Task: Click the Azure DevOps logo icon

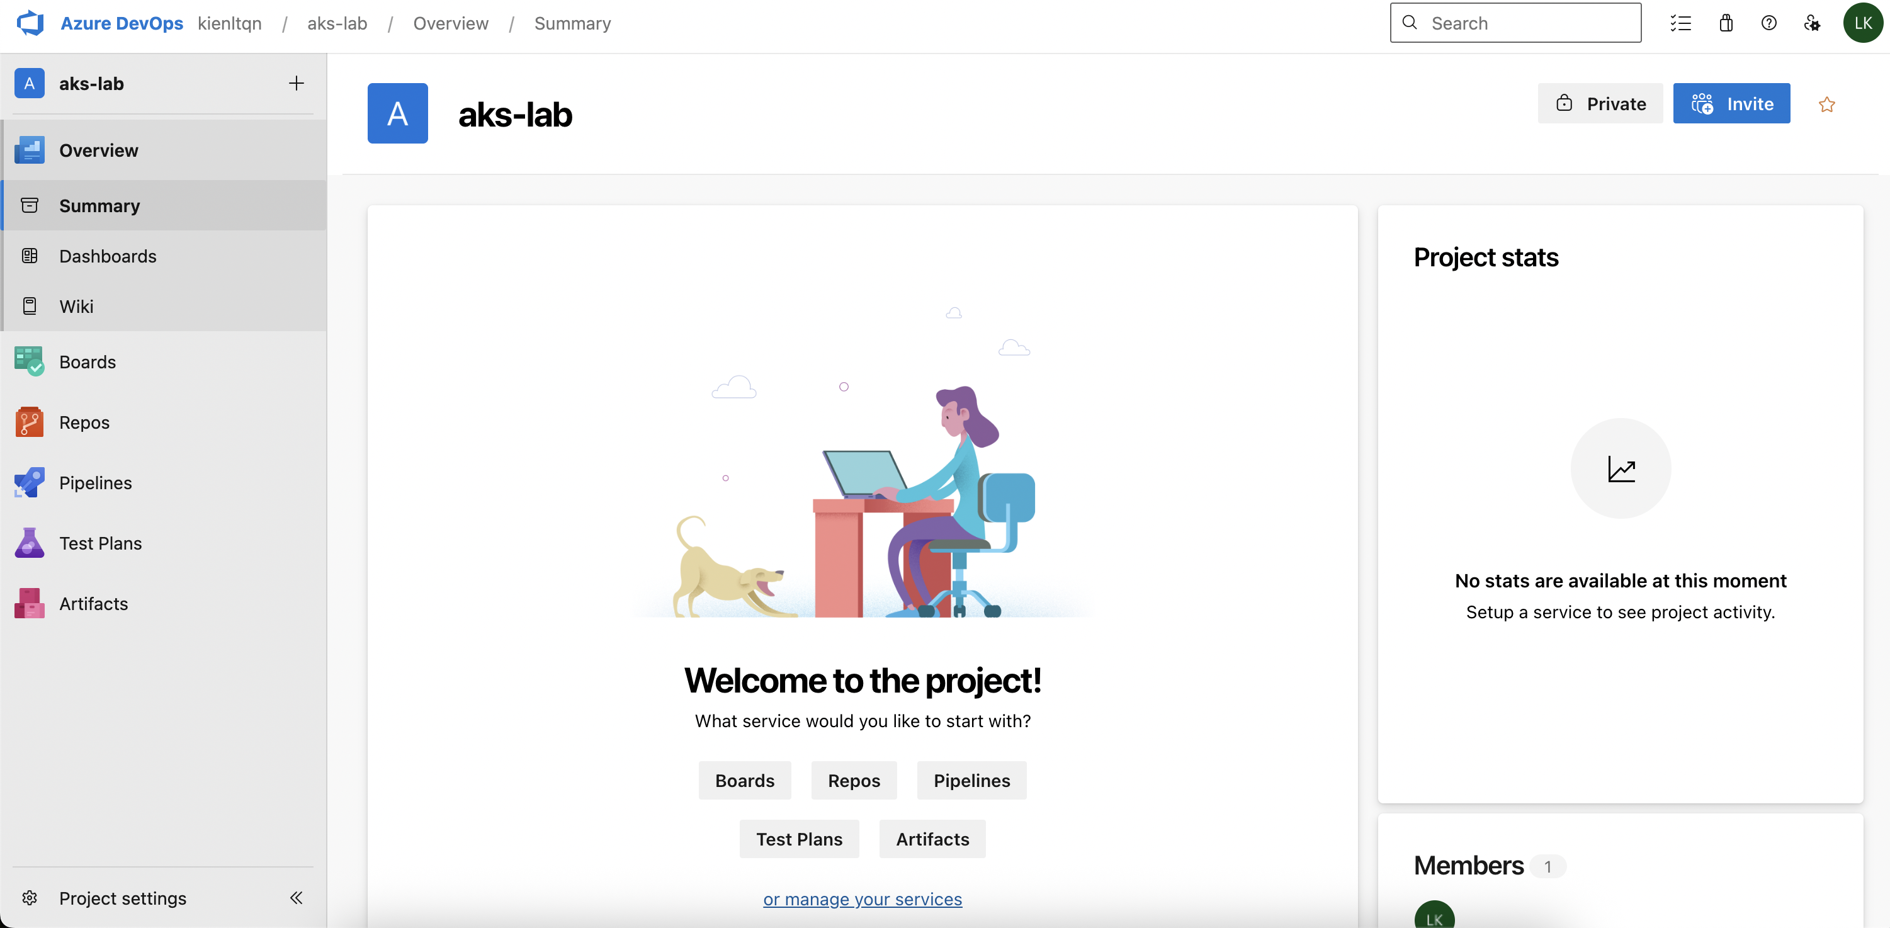Action: point(30,23)
